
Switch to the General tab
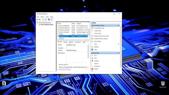[x=60, y=42]
